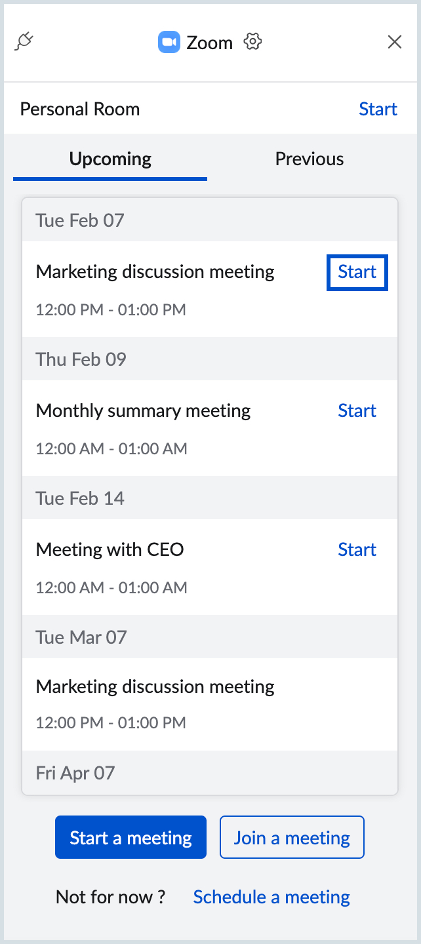The image size is (421, 944).
Task: Click the Join a meeting button
Action: [292, 837]
